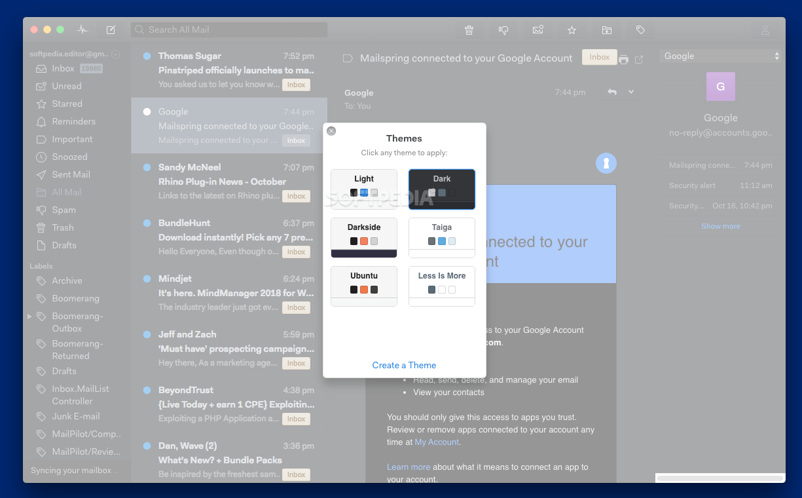Click the G contact avatar

(x=721, y=86)
